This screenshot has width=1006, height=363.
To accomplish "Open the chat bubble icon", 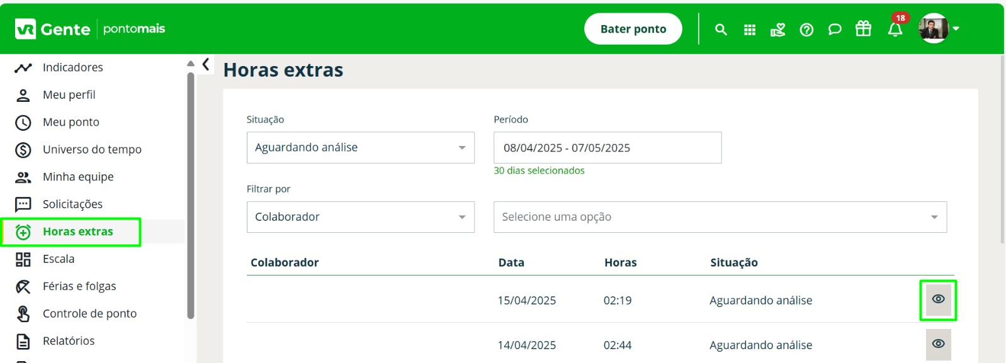I will [835, 30].
